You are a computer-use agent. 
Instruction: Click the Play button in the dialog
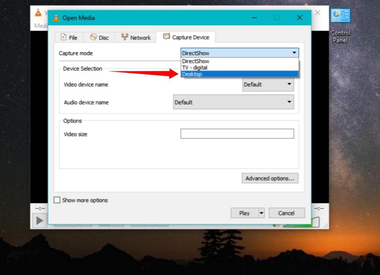point(244,213)
